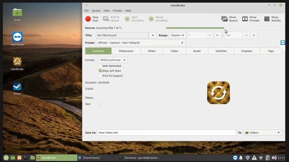The width and height of the screenshot is (289, 162).
Task: Open the Range Chapters dropdown
Action: 177,35
